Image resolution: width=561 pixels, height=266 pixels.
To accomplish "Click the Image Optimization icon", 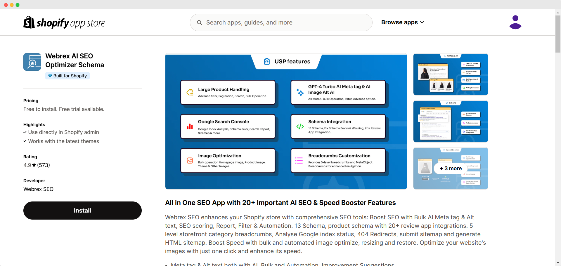I will 190,161.
